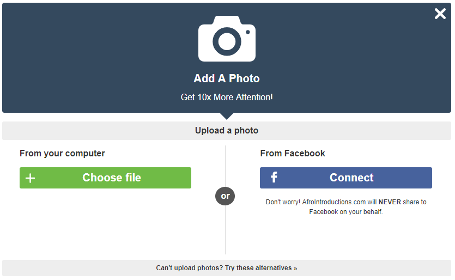The image size is (455, 280).
Task: Click the plus icon on Choose file
Action: click(30, 178)
